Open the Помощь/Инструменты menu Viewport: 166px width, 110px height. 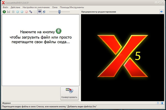72,7
